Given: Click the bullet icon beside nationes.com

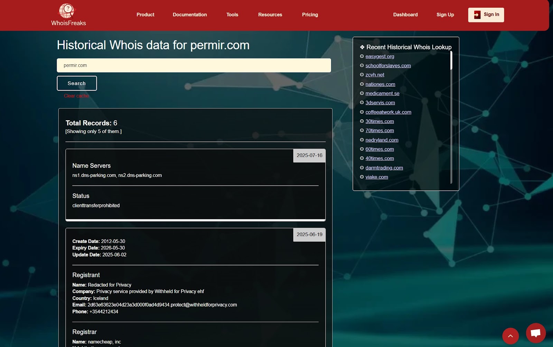Looking at the screenshot, I should click(x=362, y=84).
